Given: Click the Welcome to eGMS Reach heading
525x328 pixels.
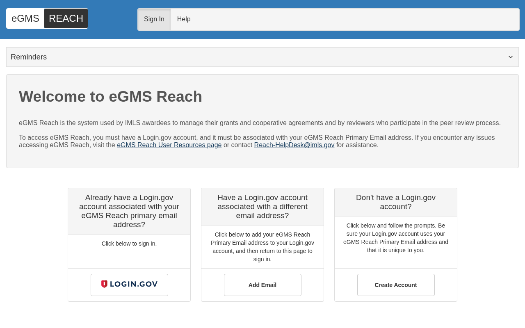Looking at the screenshot, I should coord(110,97).
